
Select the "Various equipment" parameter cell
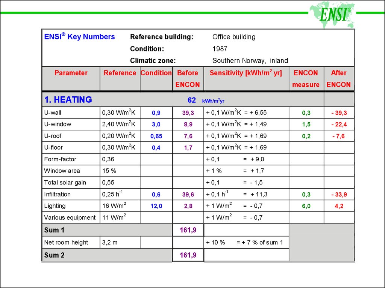(x=71, y=217)
